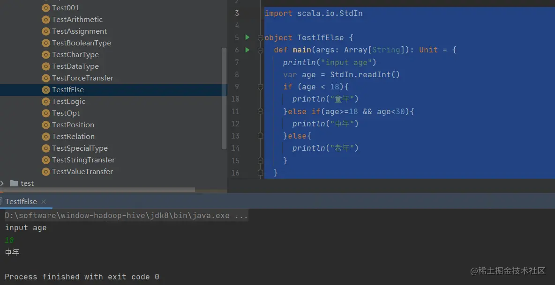Select TestArithmetic in project tree
This screenshot has width=555, height=285.
[77, 20]
